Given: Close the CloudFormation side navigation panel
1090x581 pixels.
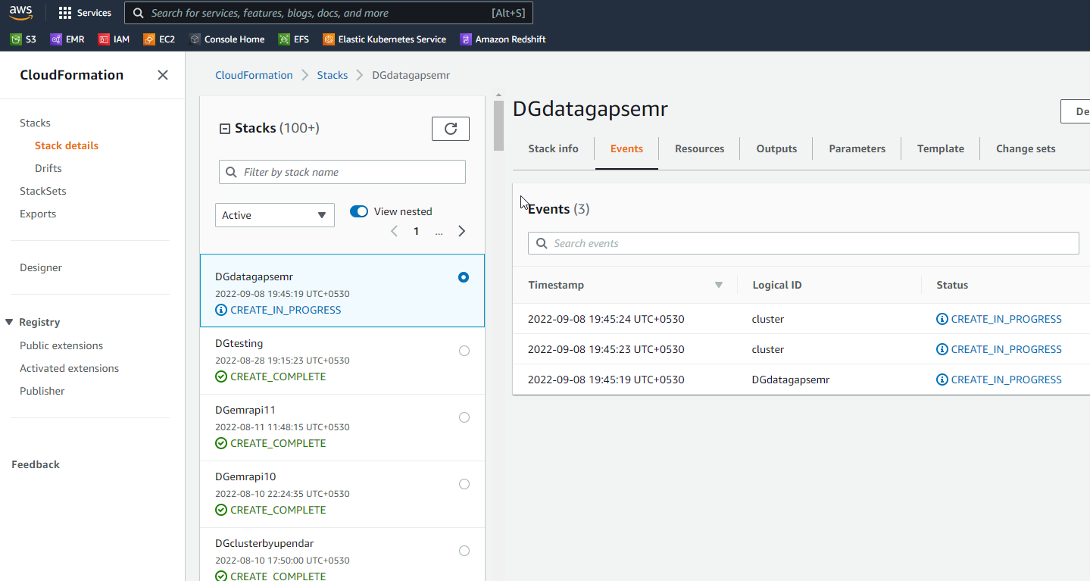Looking at the screenshot, I should [x=163, y=75].
